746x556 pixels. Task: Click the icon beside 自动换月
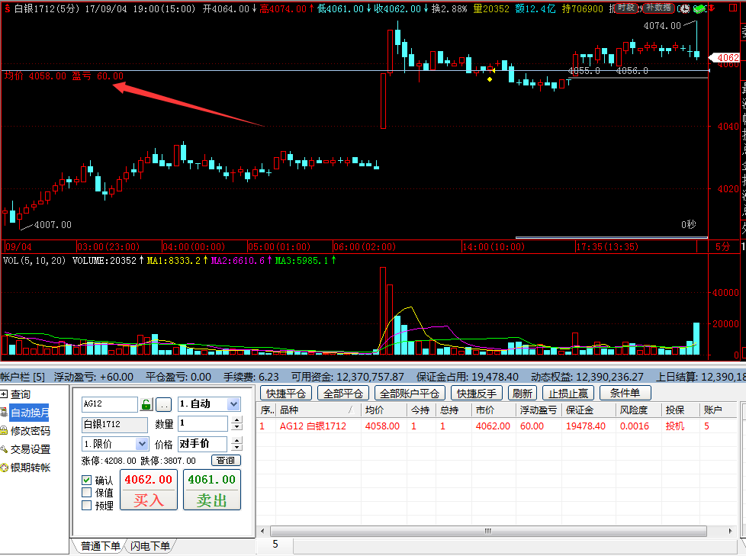4,413
